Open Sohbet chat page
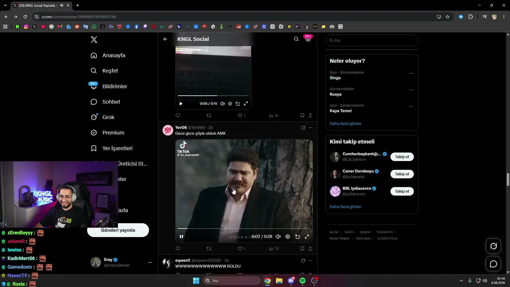 (x=105, y=102)
